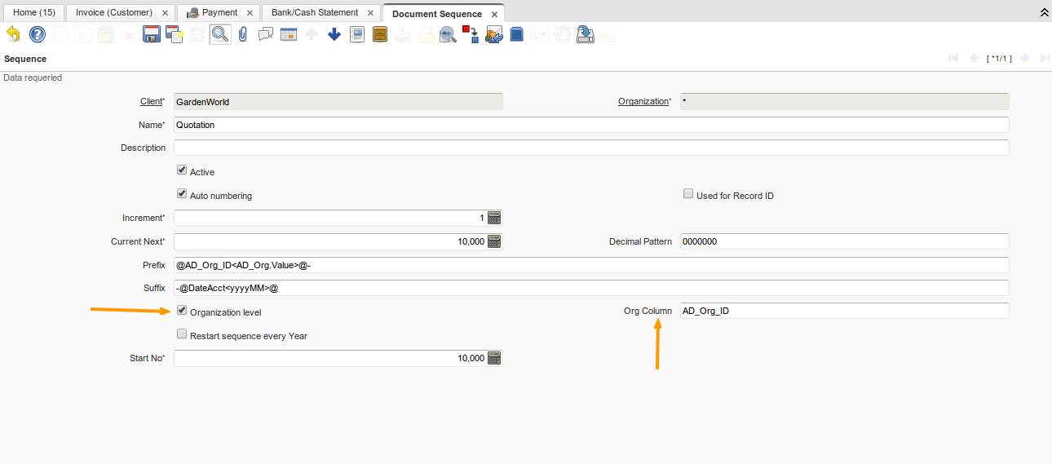The image size is (1052, 464).
Task: Toggle the Auto numbering checkbox
Action: pyautogui.click(x=182, y=195)
